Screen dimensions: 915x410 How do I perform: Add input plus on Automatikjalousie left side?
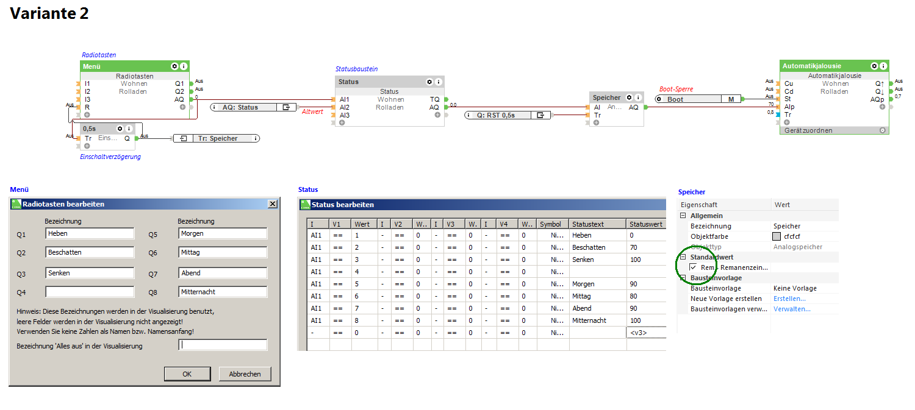pos(787,122)
